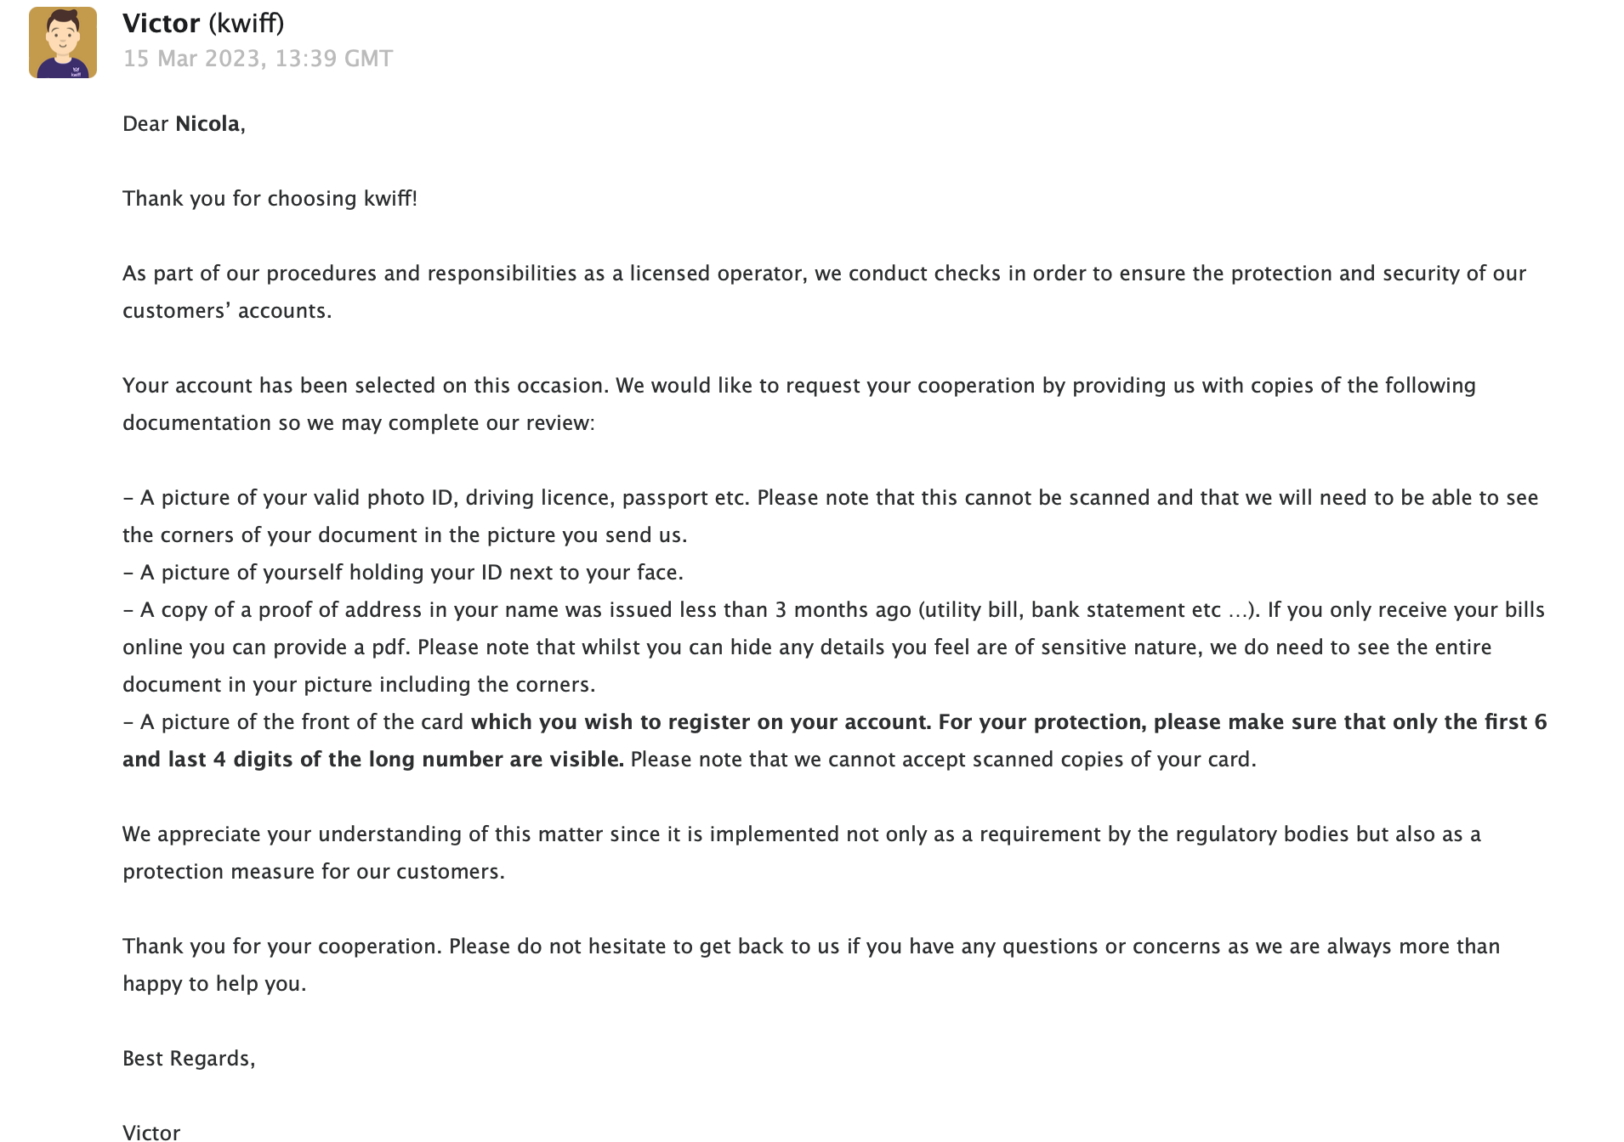Click the 'corners of your document' line
The width and height of the screenshot is (1624, 1142).
click(405, 535)
